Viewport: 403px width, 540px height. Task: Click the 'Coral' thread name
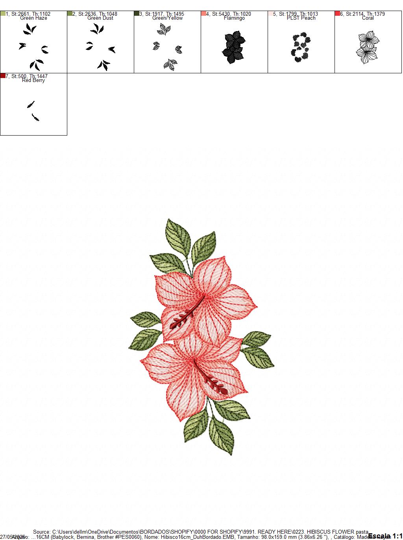pyautogui.click(x=368, y=18)
